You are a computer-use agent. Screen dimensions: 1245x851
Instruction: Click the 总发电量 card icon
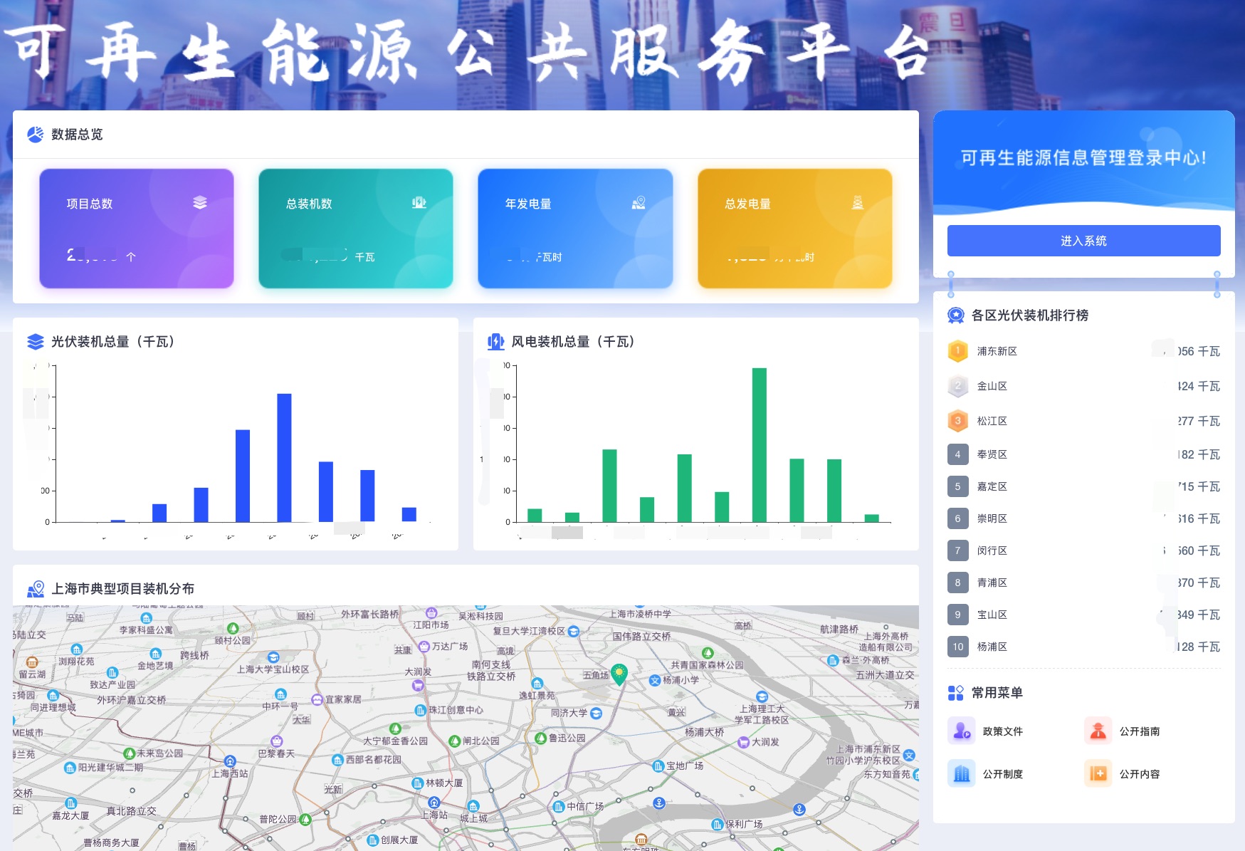(858, 203)
